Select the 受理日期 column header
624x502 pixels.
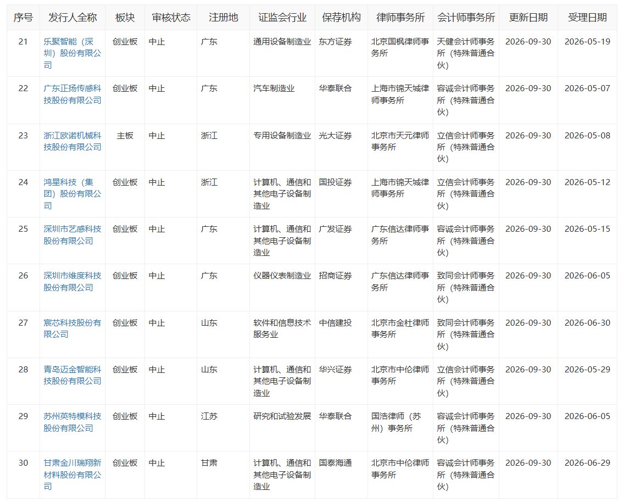pyautogui.click(x=587, y=18)
